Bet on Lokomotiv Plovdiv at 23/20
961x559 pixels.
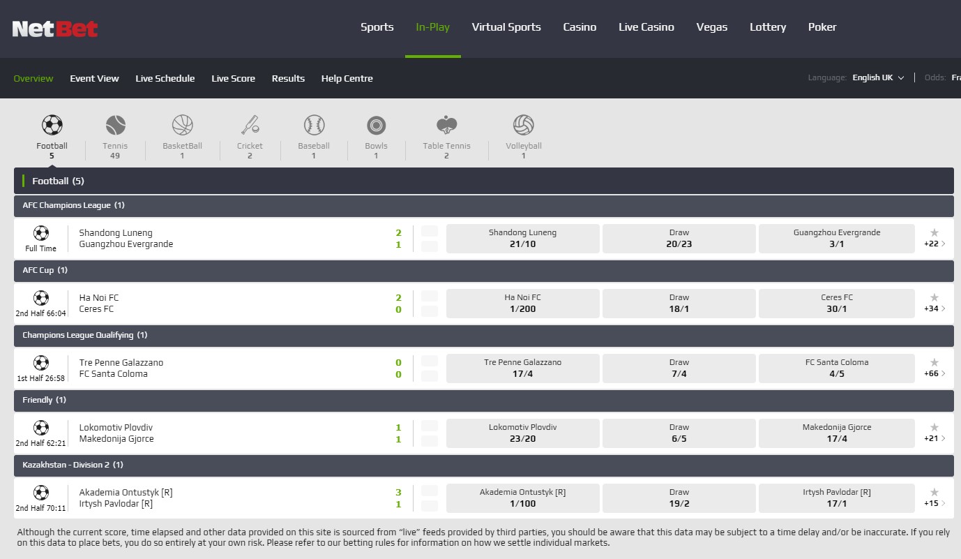click(x=523, y=433)
